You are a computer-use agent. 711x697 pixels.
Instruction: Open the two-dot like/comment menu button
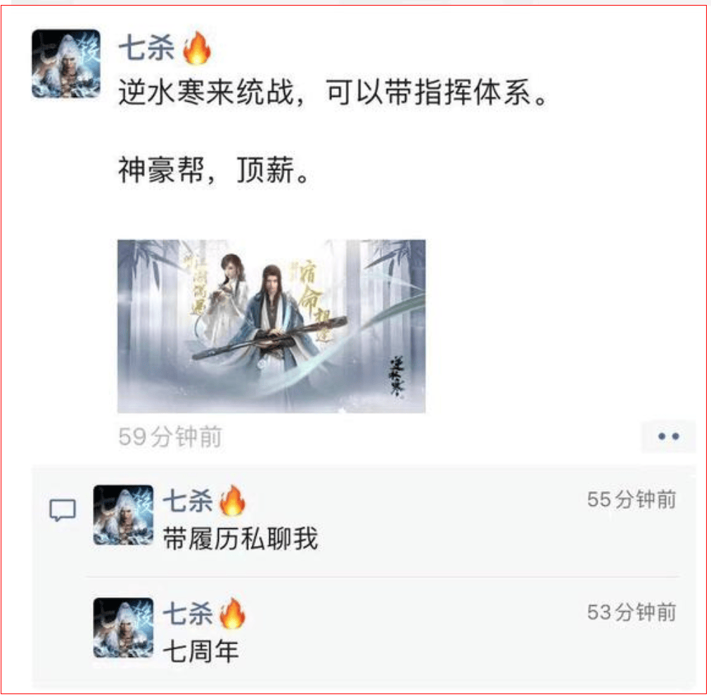[x=668, y=436]
